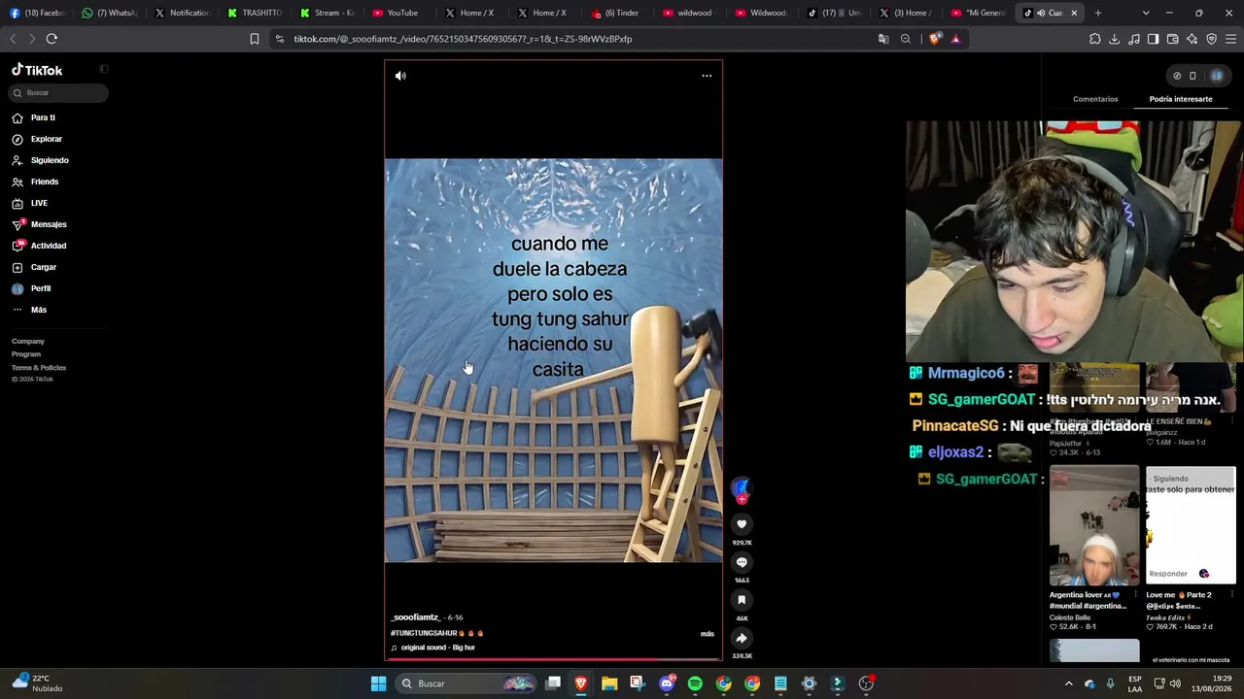Image resolution: width=1244 pixels, height=699 pixels.
Task: Open the 'Friends' section
Action: (x=45, y=182)
